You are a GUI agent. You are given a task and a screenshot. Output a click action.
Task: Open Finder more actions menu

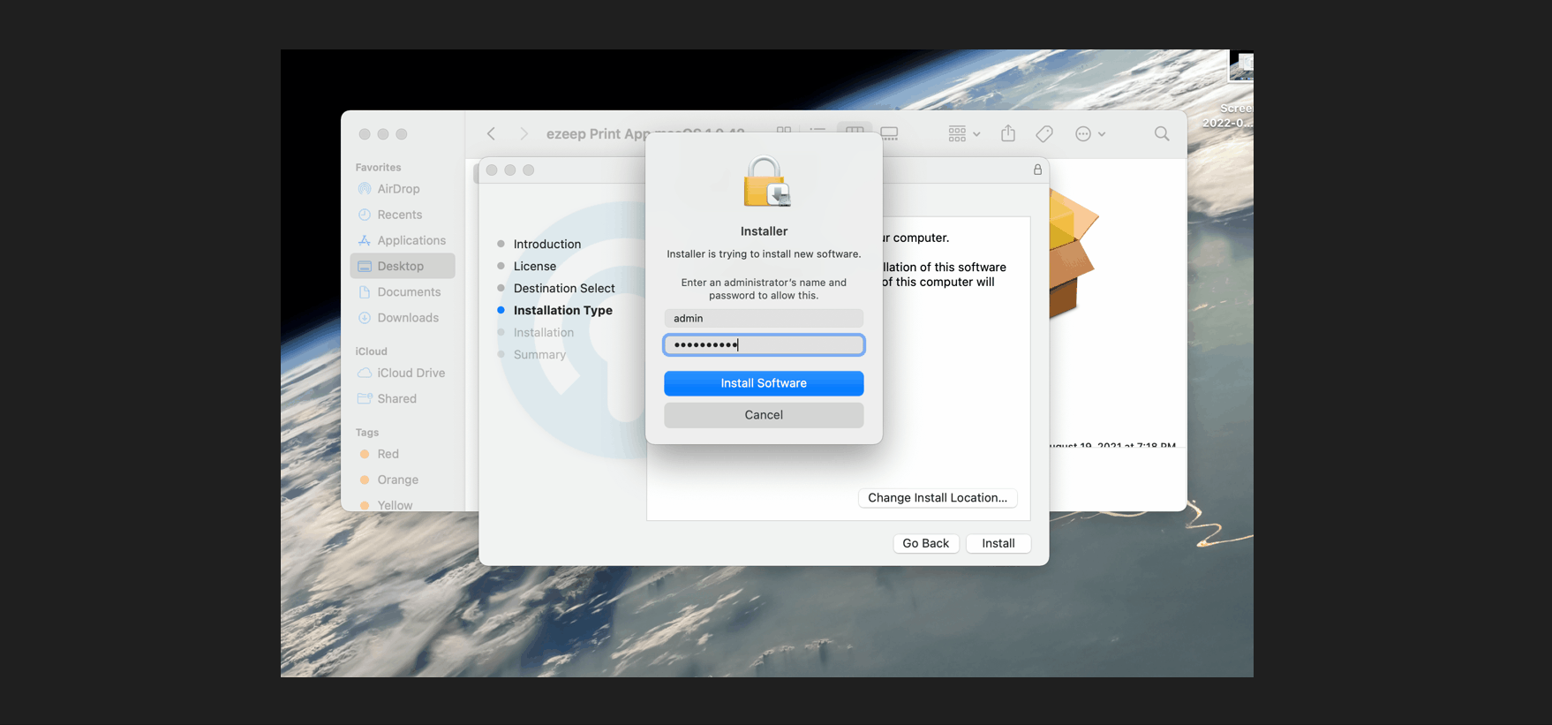[x=1090, y=133]
